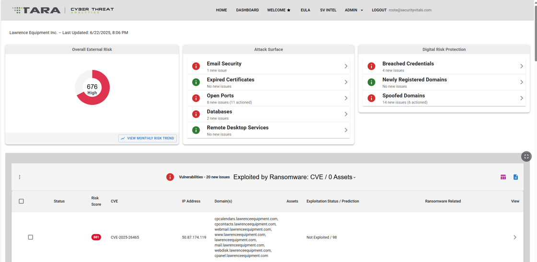Expand the Remote Desktop Services row chevron
The image size is (537, 262).
[x=346, y=130]
